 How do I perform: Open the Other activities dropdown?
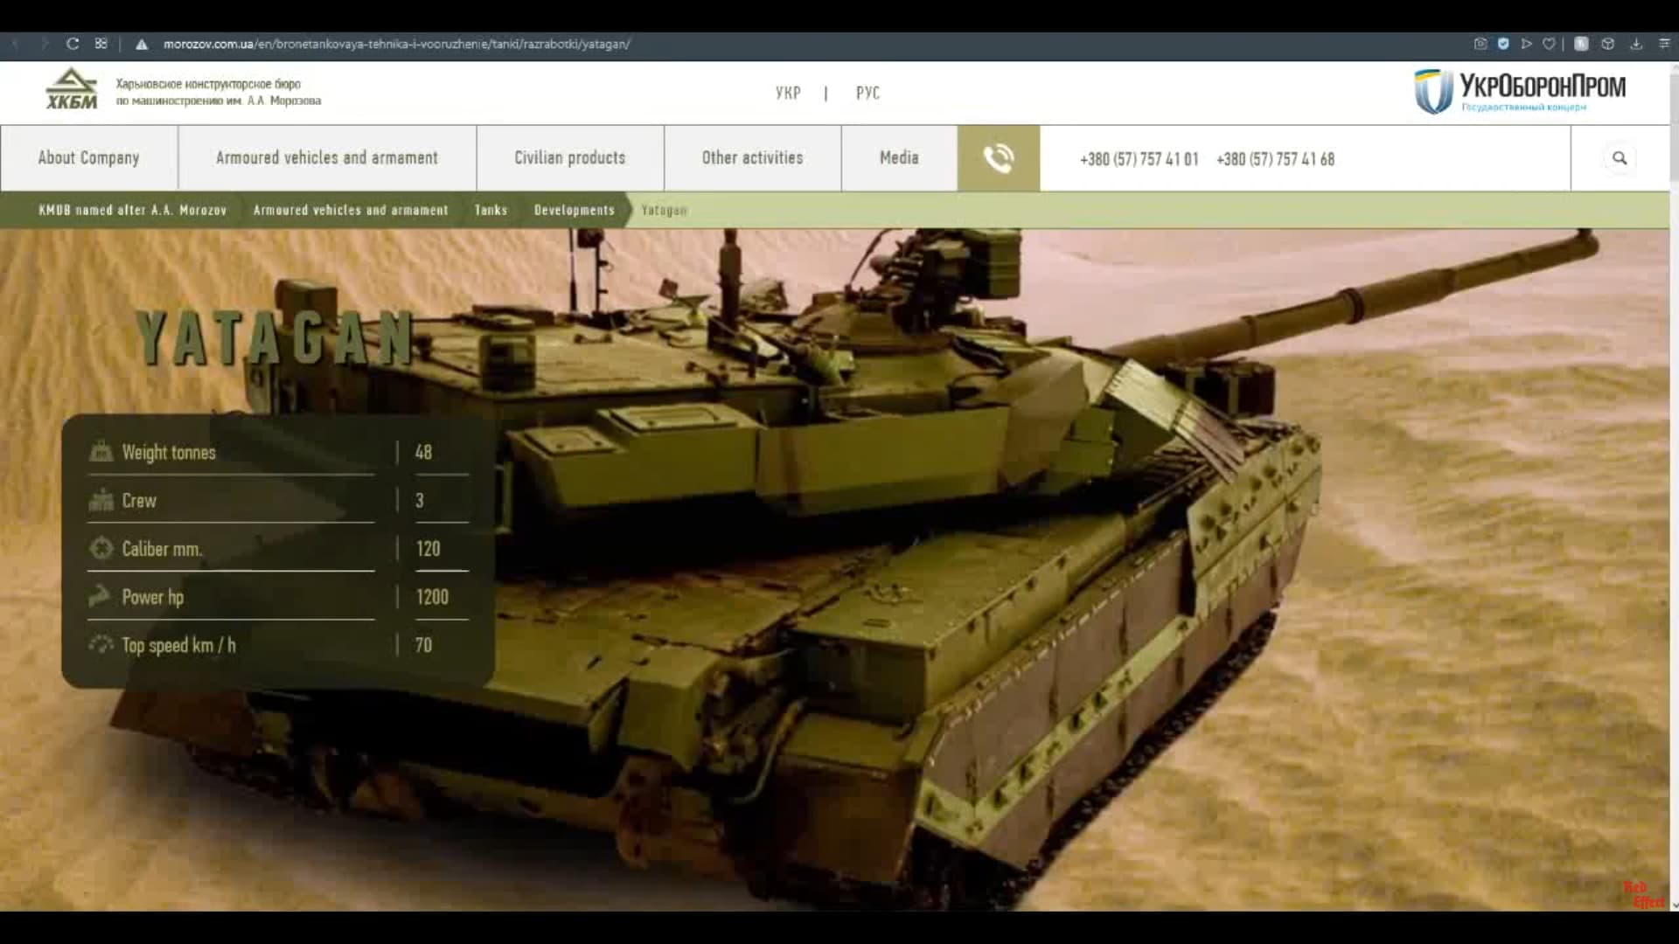coord(752,158)
